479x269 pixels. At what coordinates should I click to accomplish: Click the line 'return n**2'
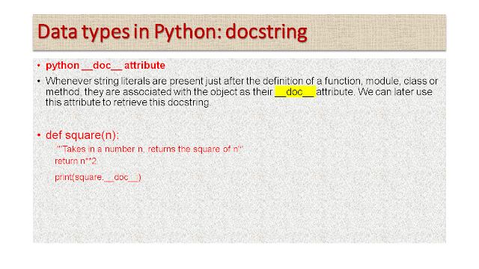[76, 161]
